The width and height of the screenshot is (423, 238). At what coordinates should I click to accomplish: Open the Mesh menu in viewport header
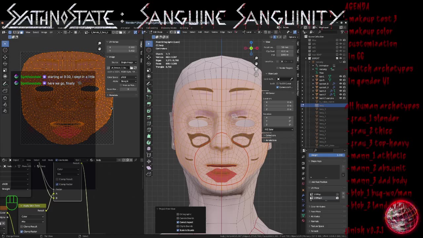(207, 32)
